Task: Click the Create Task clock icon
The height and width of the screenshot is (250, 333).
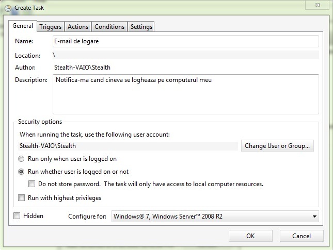Action: (8, 8)
